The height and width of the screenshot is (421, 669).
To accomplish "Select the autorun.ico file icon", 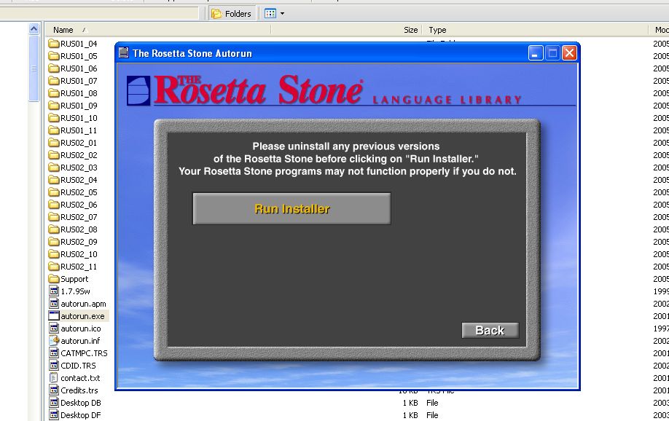I will 53,328.
